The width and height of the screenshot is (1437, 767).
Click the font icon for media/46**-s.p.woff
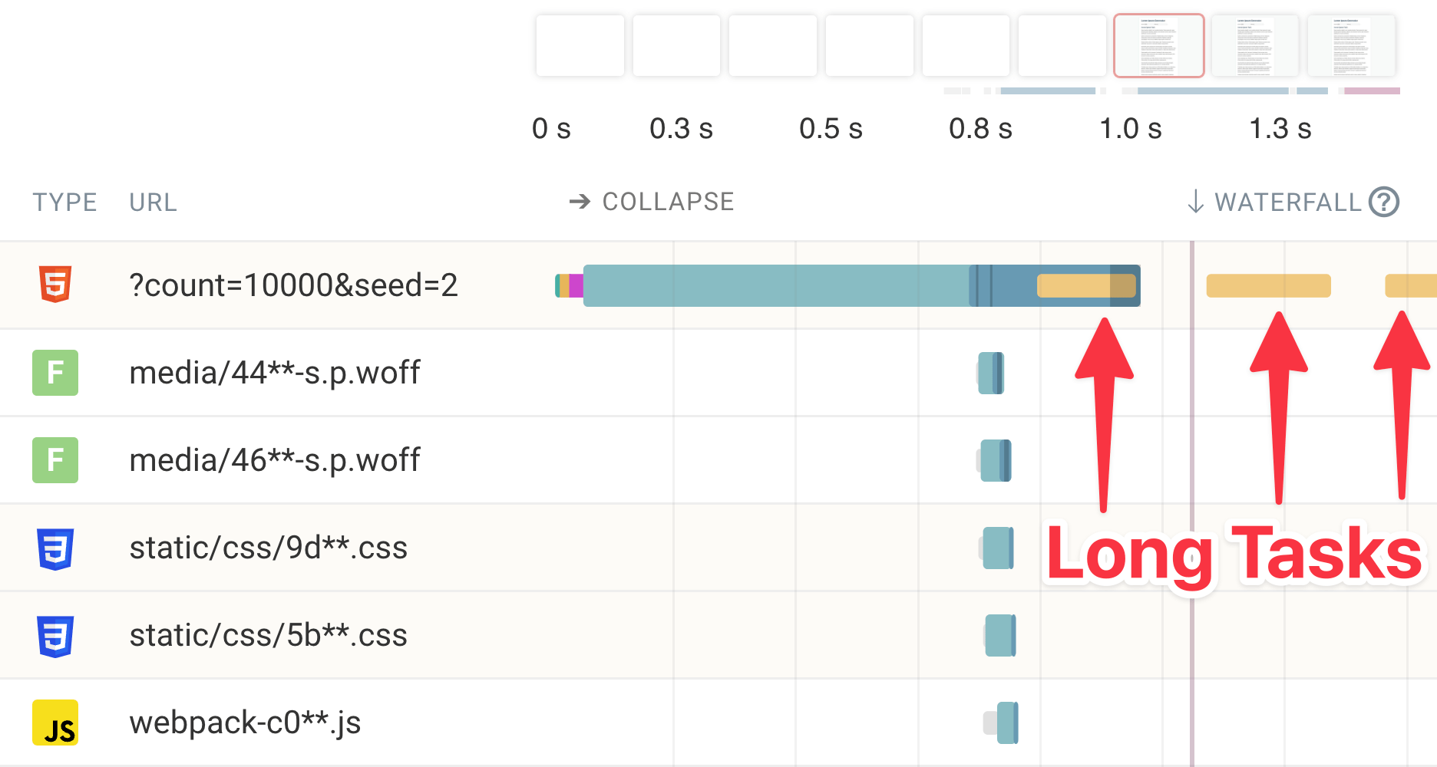point(55,459)
